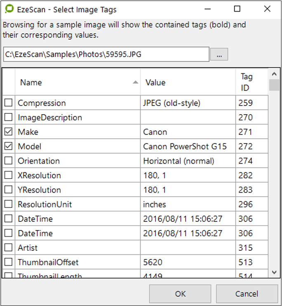This screenshot has height=306, width=282.
Task: Maximize the Select Image Tags window
Action: click(x=237, y=9)
